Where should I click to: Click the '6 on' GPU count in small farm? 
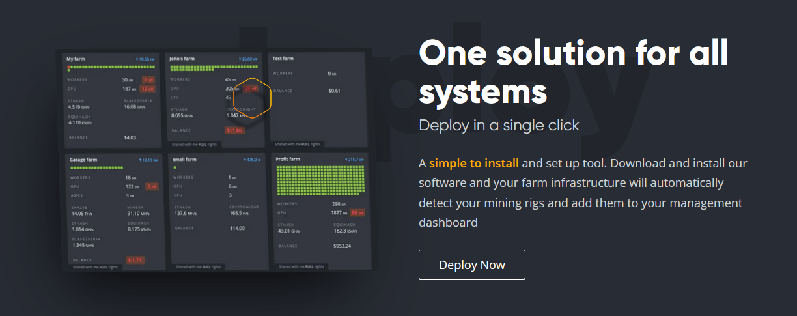233,186
